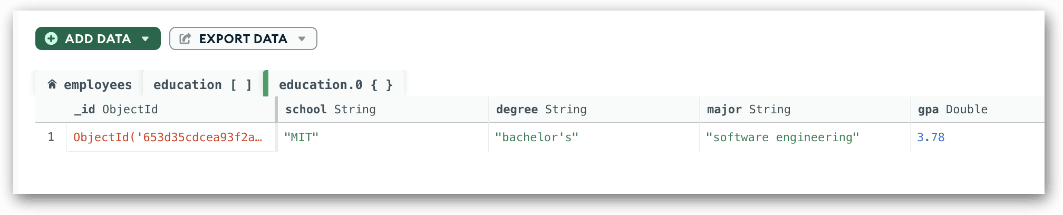This screenshot has width=1063, height=215.
Task: Select the _id ObjectId column header
Action: (171, 110)
